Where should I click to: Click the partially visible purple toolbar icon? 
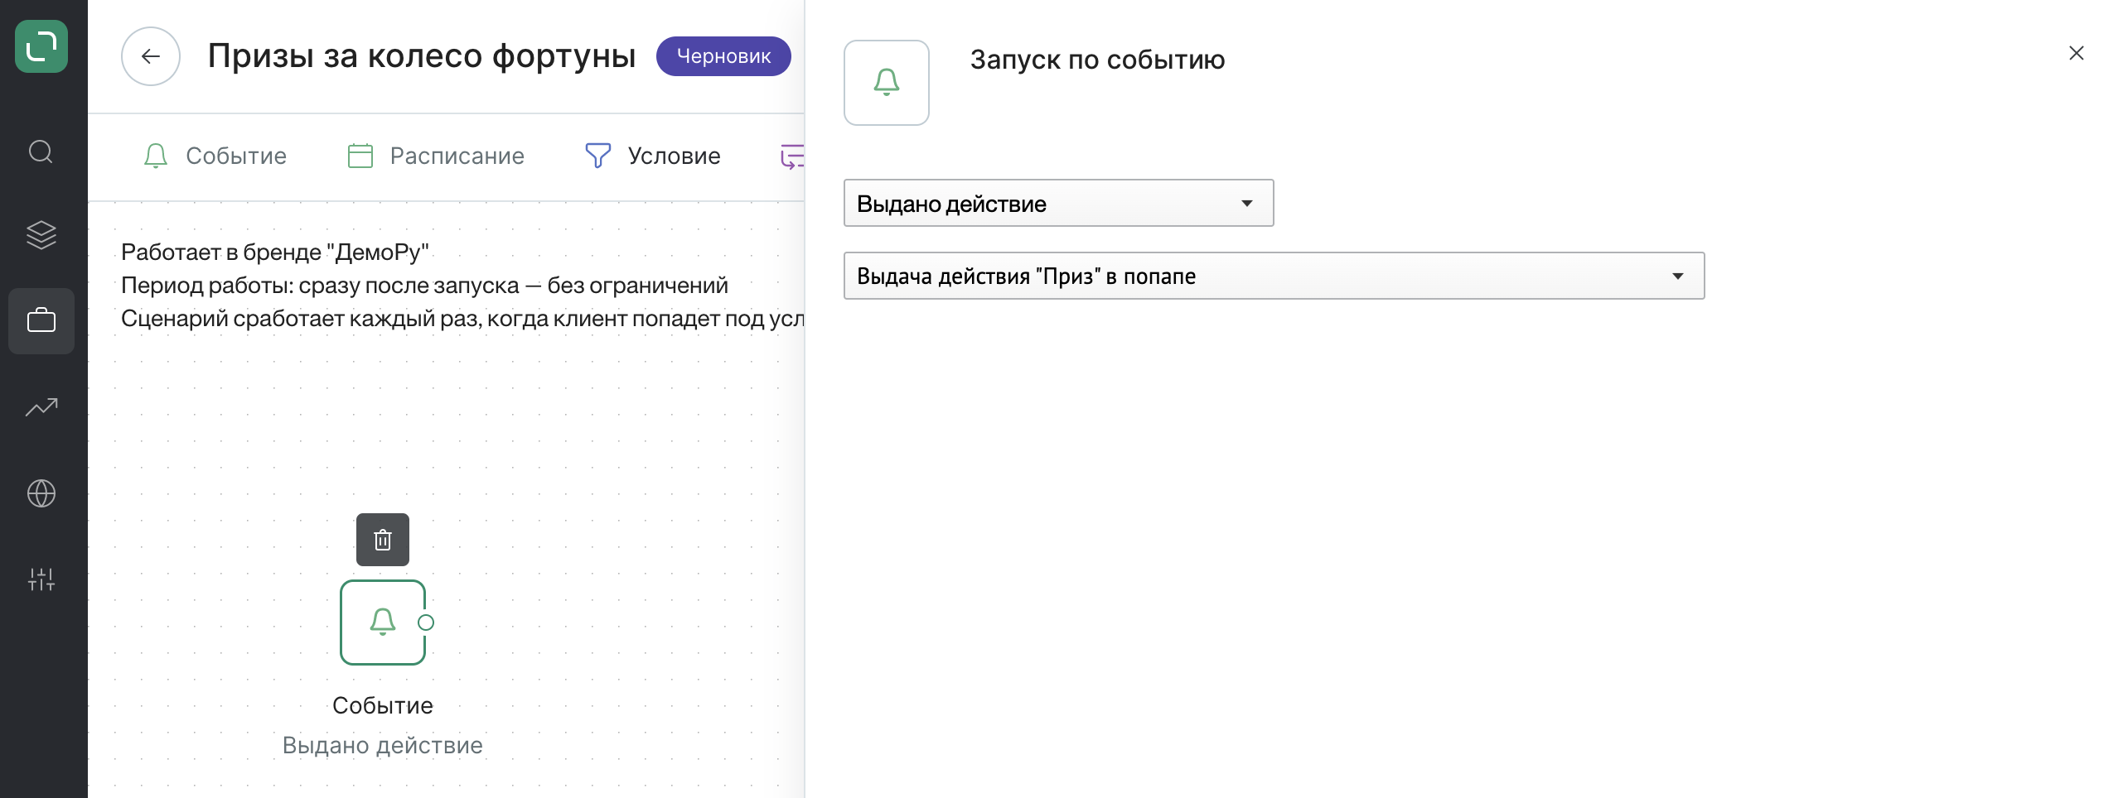[x=792, y=156]
